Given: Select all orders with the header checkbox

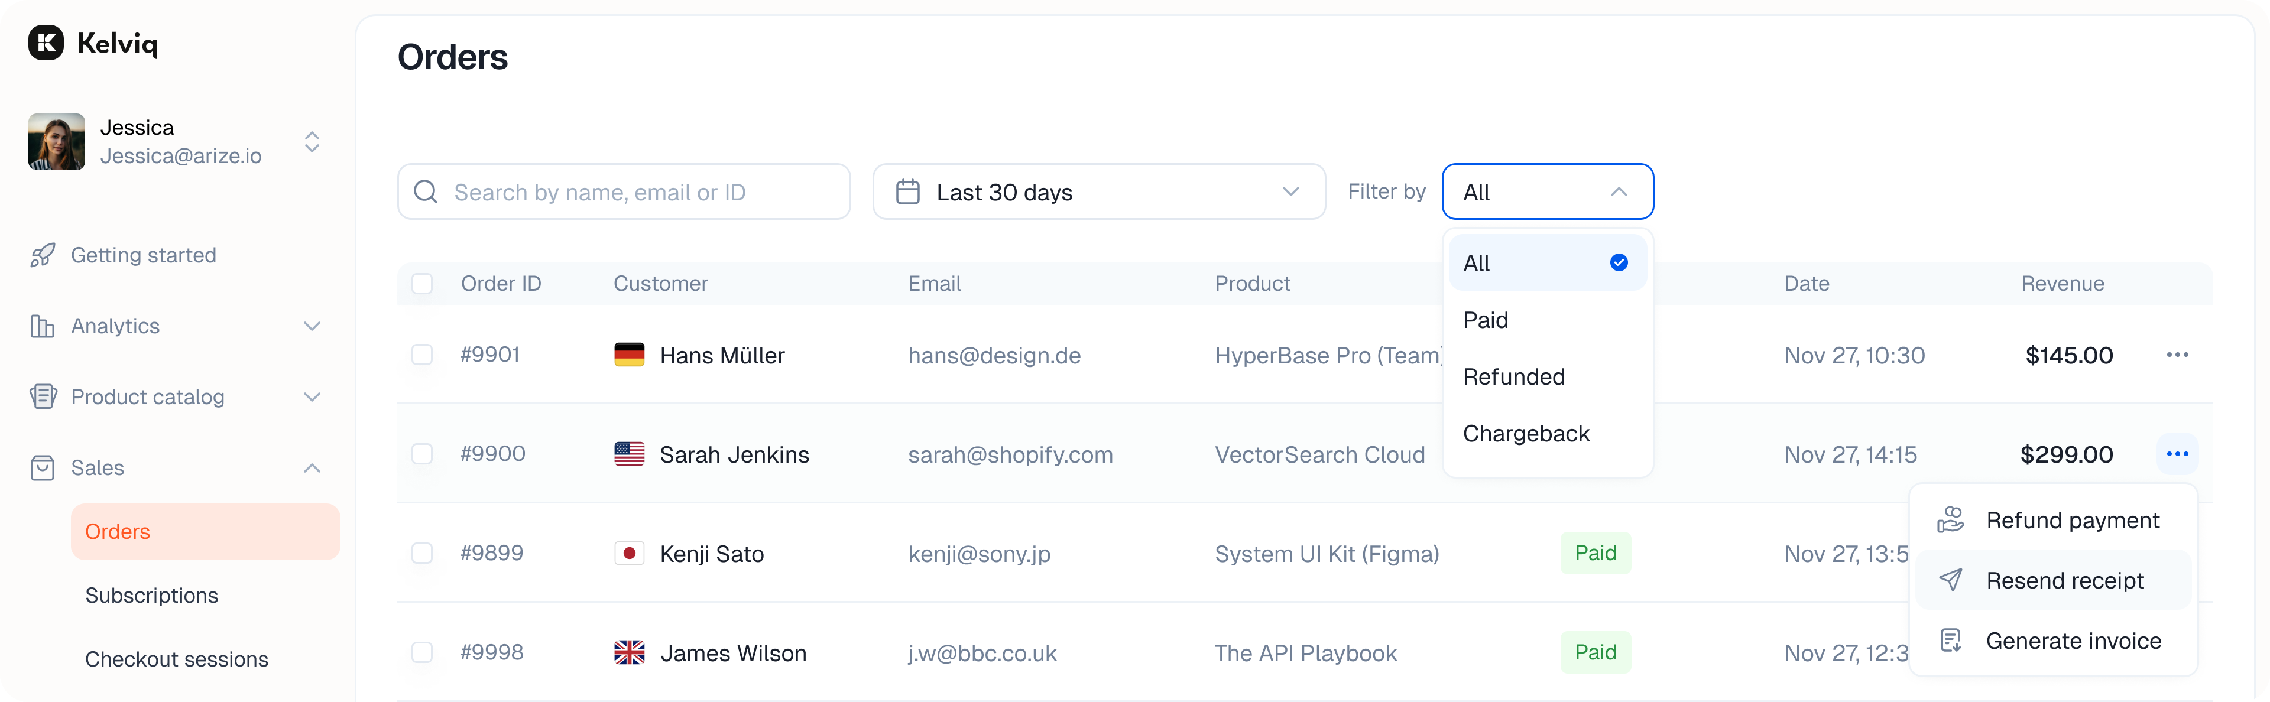Looking at the screenshot, I should (422, 284).
